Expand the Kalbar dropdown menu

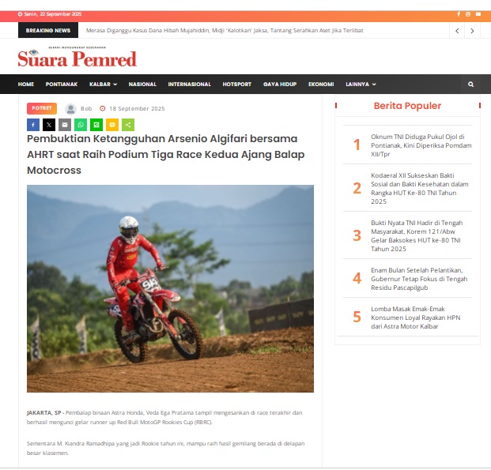point(104,85)
